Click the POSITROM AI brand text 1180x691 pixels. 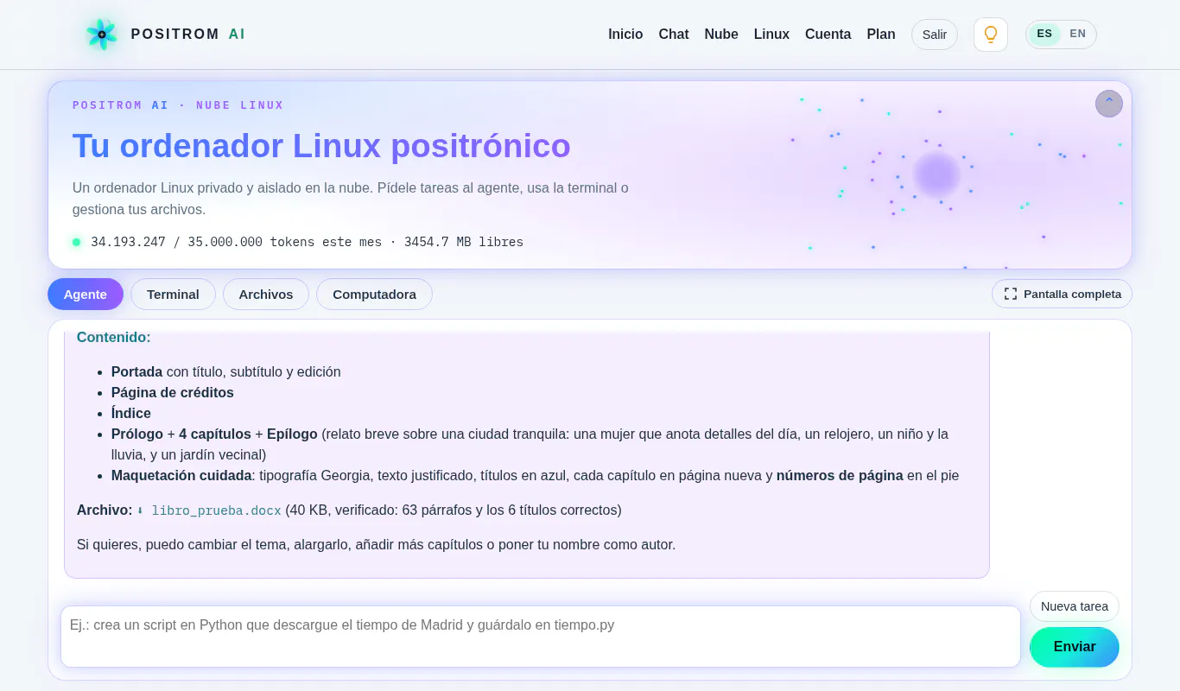point(188,35)
